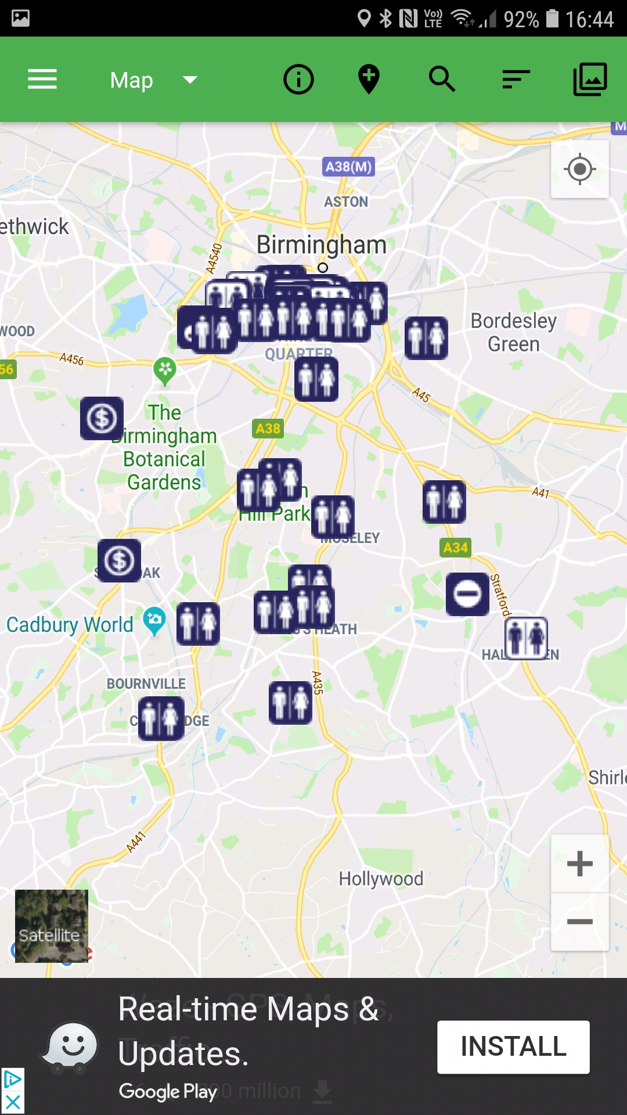Open the ad choices triangle icon

12,1080
